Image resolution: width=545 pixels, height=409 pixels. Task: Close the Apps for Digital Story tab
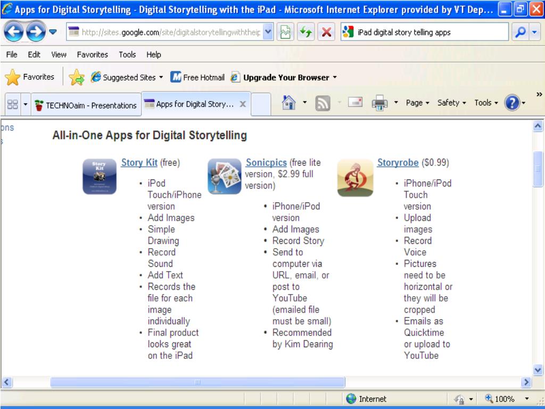coord(243,104)
